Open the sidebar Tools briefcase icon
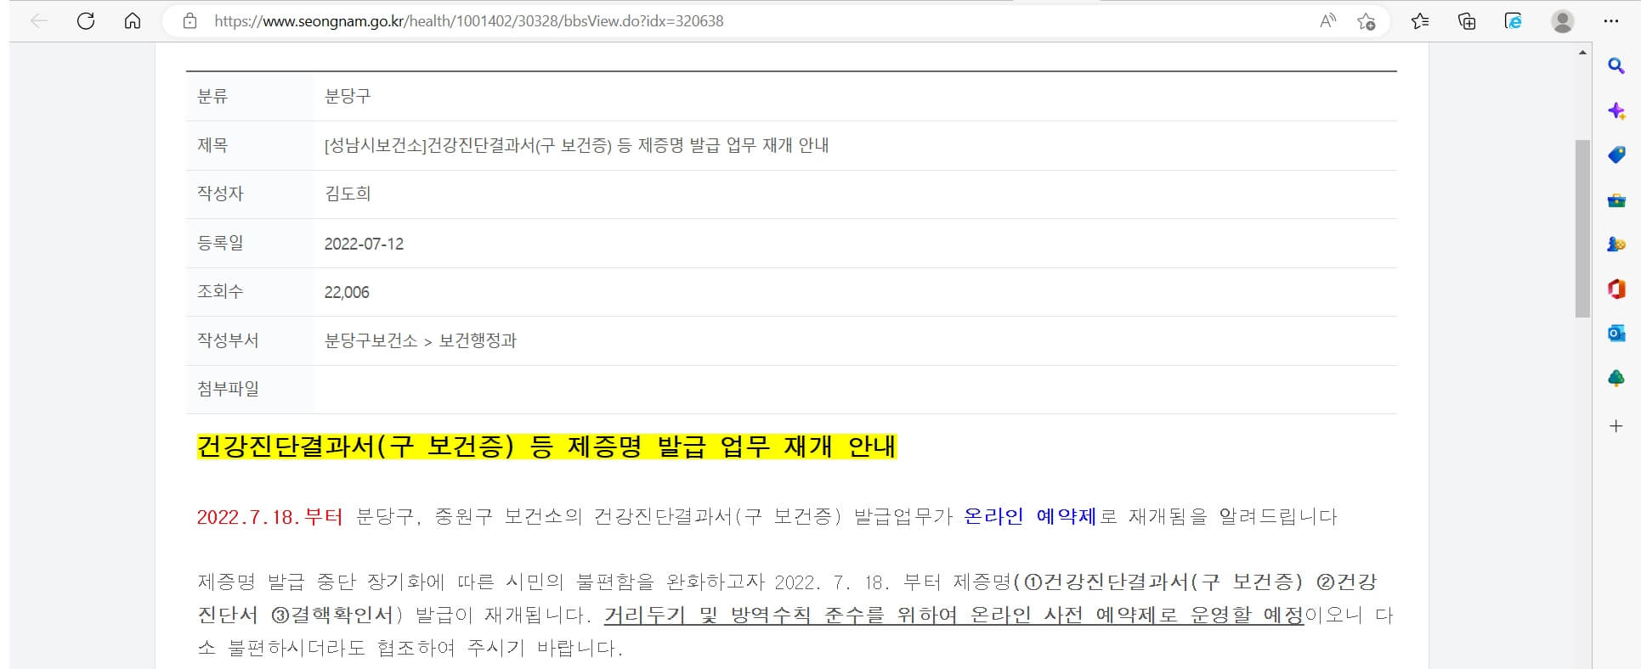Image resolution: width=1641 pixels, height=669 pixels. pyautogui.click(x=1616, y=200)
